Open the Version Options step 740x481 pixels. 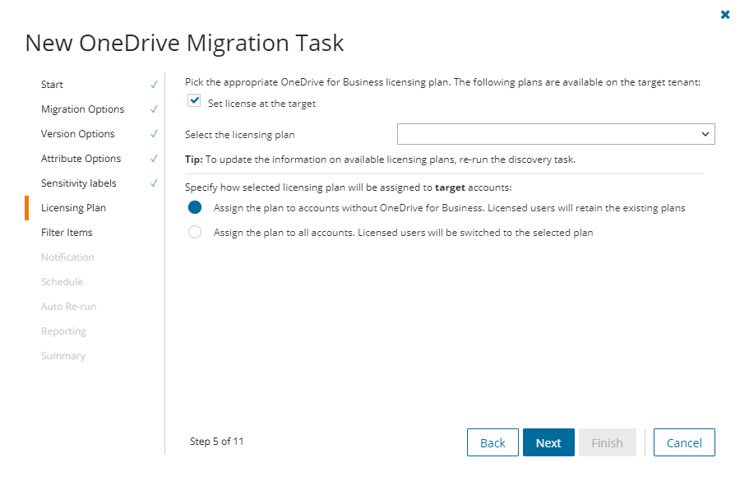coord(78,133)
